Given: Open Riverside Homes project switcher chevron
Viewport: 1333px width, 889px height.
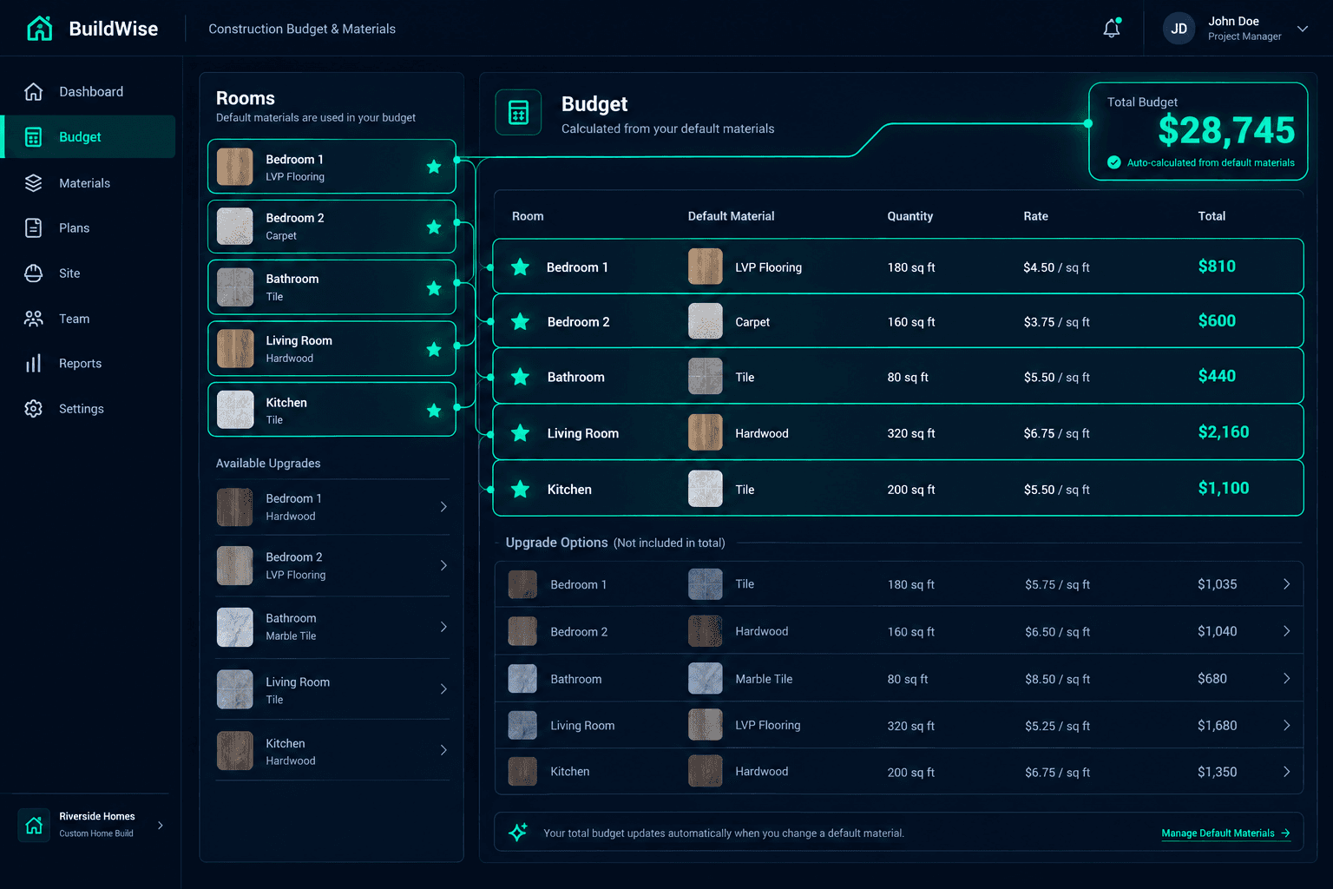Looking at the screenshot, I should pyautogui.click(x=161, y=826).
